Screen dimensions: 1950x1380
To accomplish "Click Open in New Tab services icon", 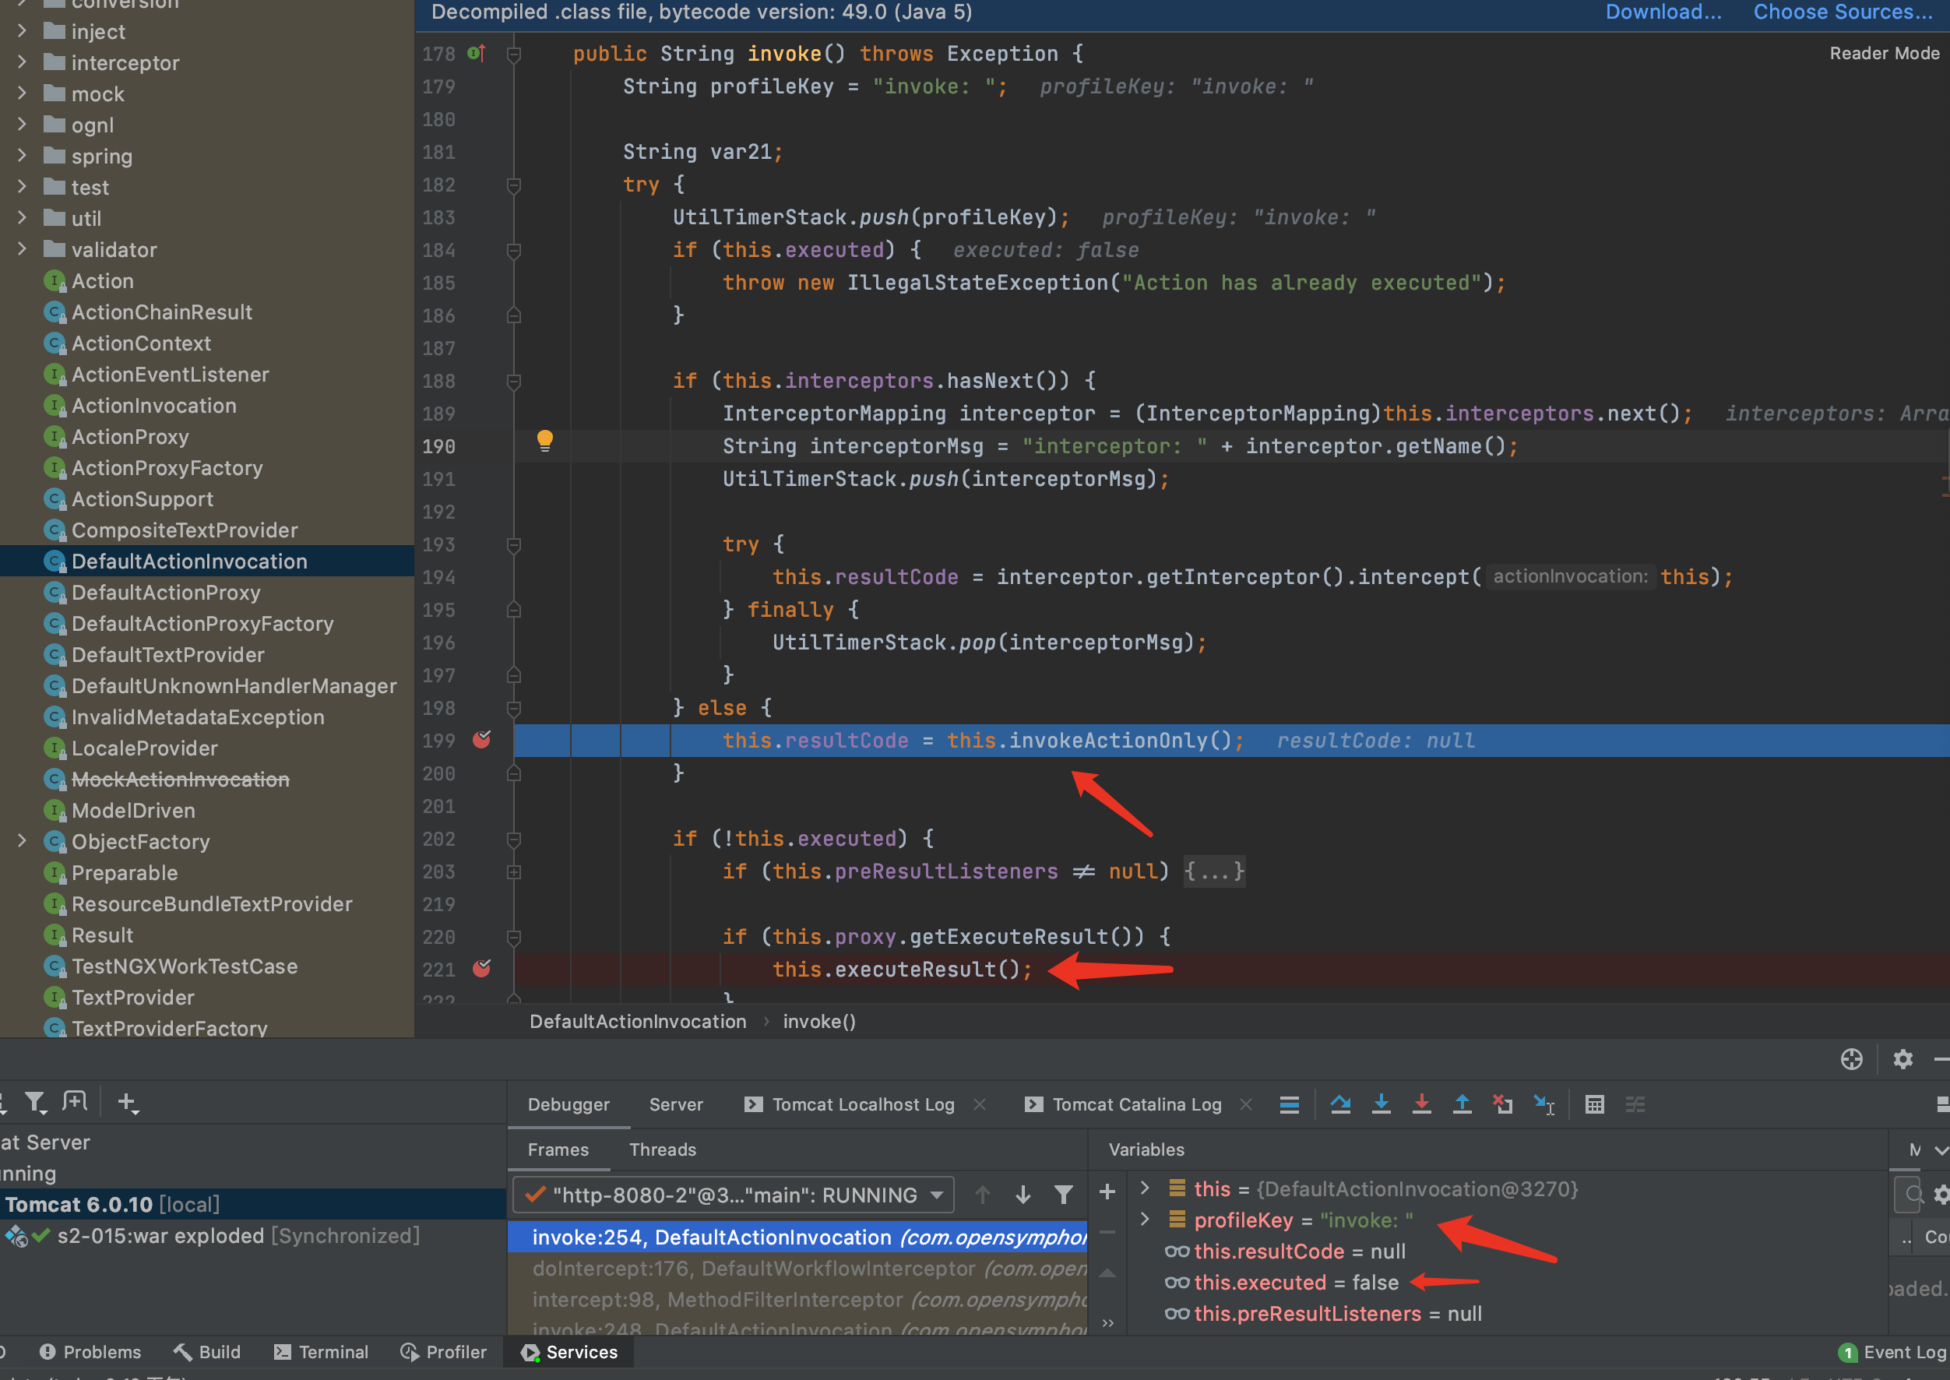I will pyautogui.click(x=75, y=1102).
